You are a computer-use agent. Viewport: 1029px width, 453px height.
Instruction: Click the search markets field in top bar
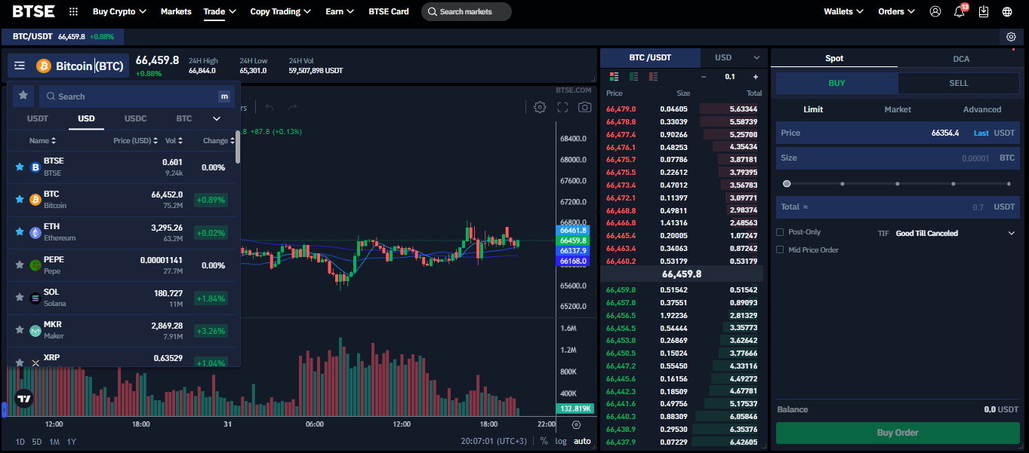pos(466,11)
